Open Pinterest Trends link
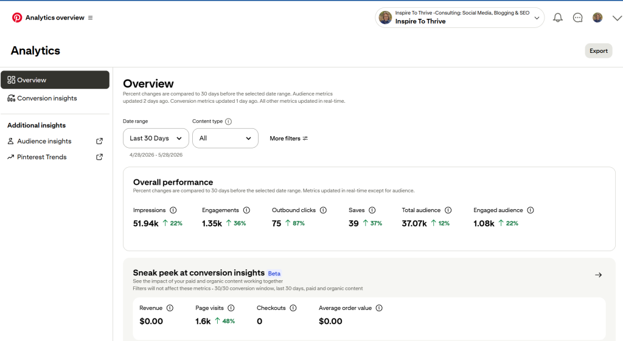623x341 pixels. click(x=42, y=157)
